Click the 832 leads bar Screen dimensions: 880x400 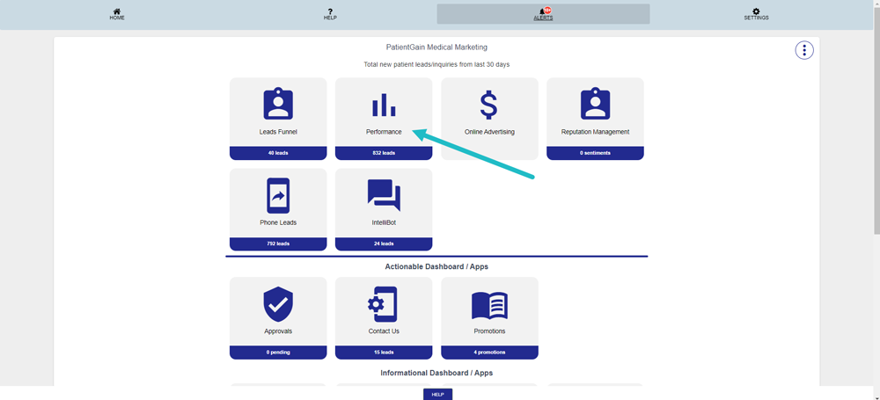click(x=384, y=153)
